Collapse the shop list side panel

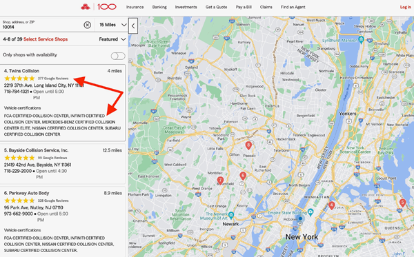pos(133,25)
